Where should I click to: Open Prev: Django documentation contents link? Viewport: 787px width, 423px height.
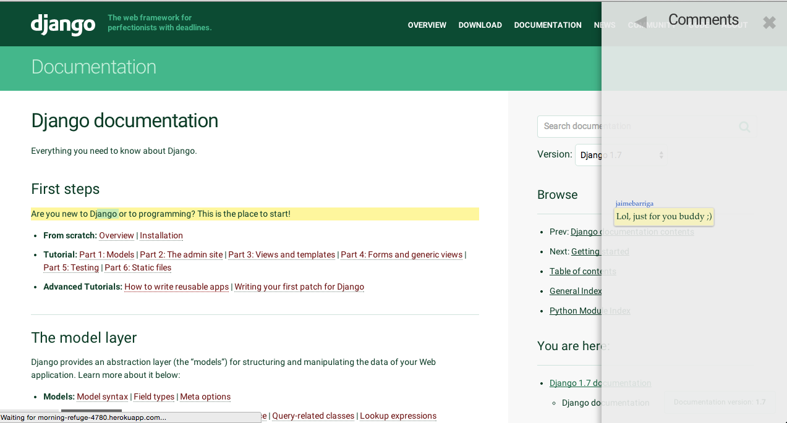click(632, 232)
